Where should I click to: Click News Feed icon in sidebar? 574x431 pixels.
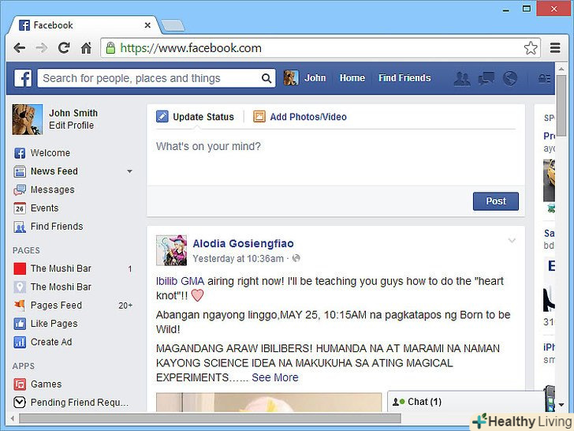[x=20, y=171]
